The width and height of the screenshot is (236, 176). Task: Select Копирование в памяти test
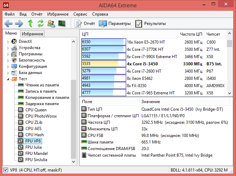coord(47,98)
